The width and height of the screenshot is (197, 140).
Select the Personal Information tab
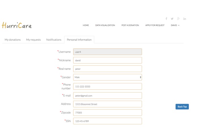pos(79,40)
